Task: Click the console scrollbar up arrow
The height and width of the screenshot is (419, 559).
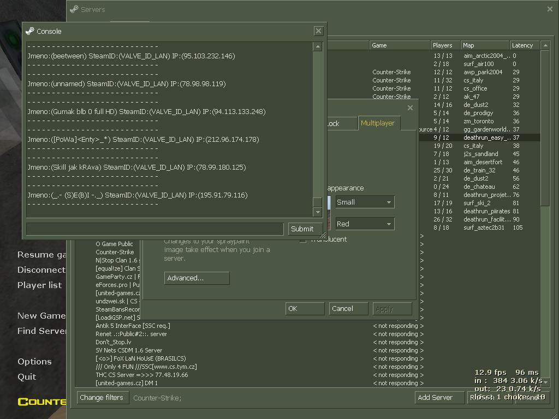Action: pos(318,47)
